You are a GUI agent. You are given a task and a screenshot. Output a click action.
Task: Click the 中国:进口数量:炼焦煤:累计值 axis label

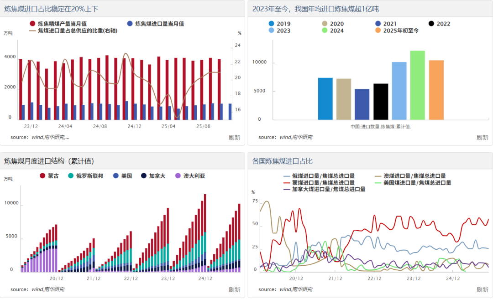pos(381,127)
